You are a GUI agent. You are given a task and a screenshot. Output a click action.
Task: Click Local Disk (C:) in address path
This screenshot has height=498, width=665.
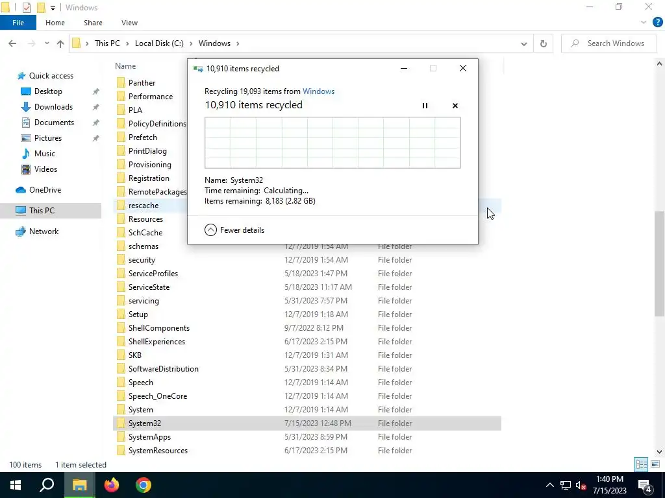click(x=159, y=43)
